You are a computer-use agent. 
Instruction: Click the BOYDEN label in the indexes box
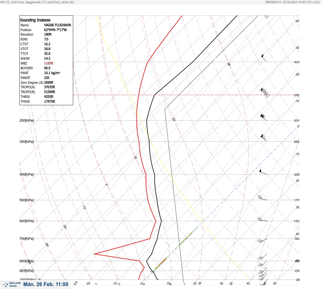tap(27, 68)
